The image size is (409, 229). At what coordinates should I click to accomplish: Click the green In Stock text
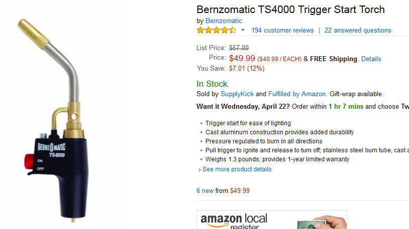click(x=213, y=84)
